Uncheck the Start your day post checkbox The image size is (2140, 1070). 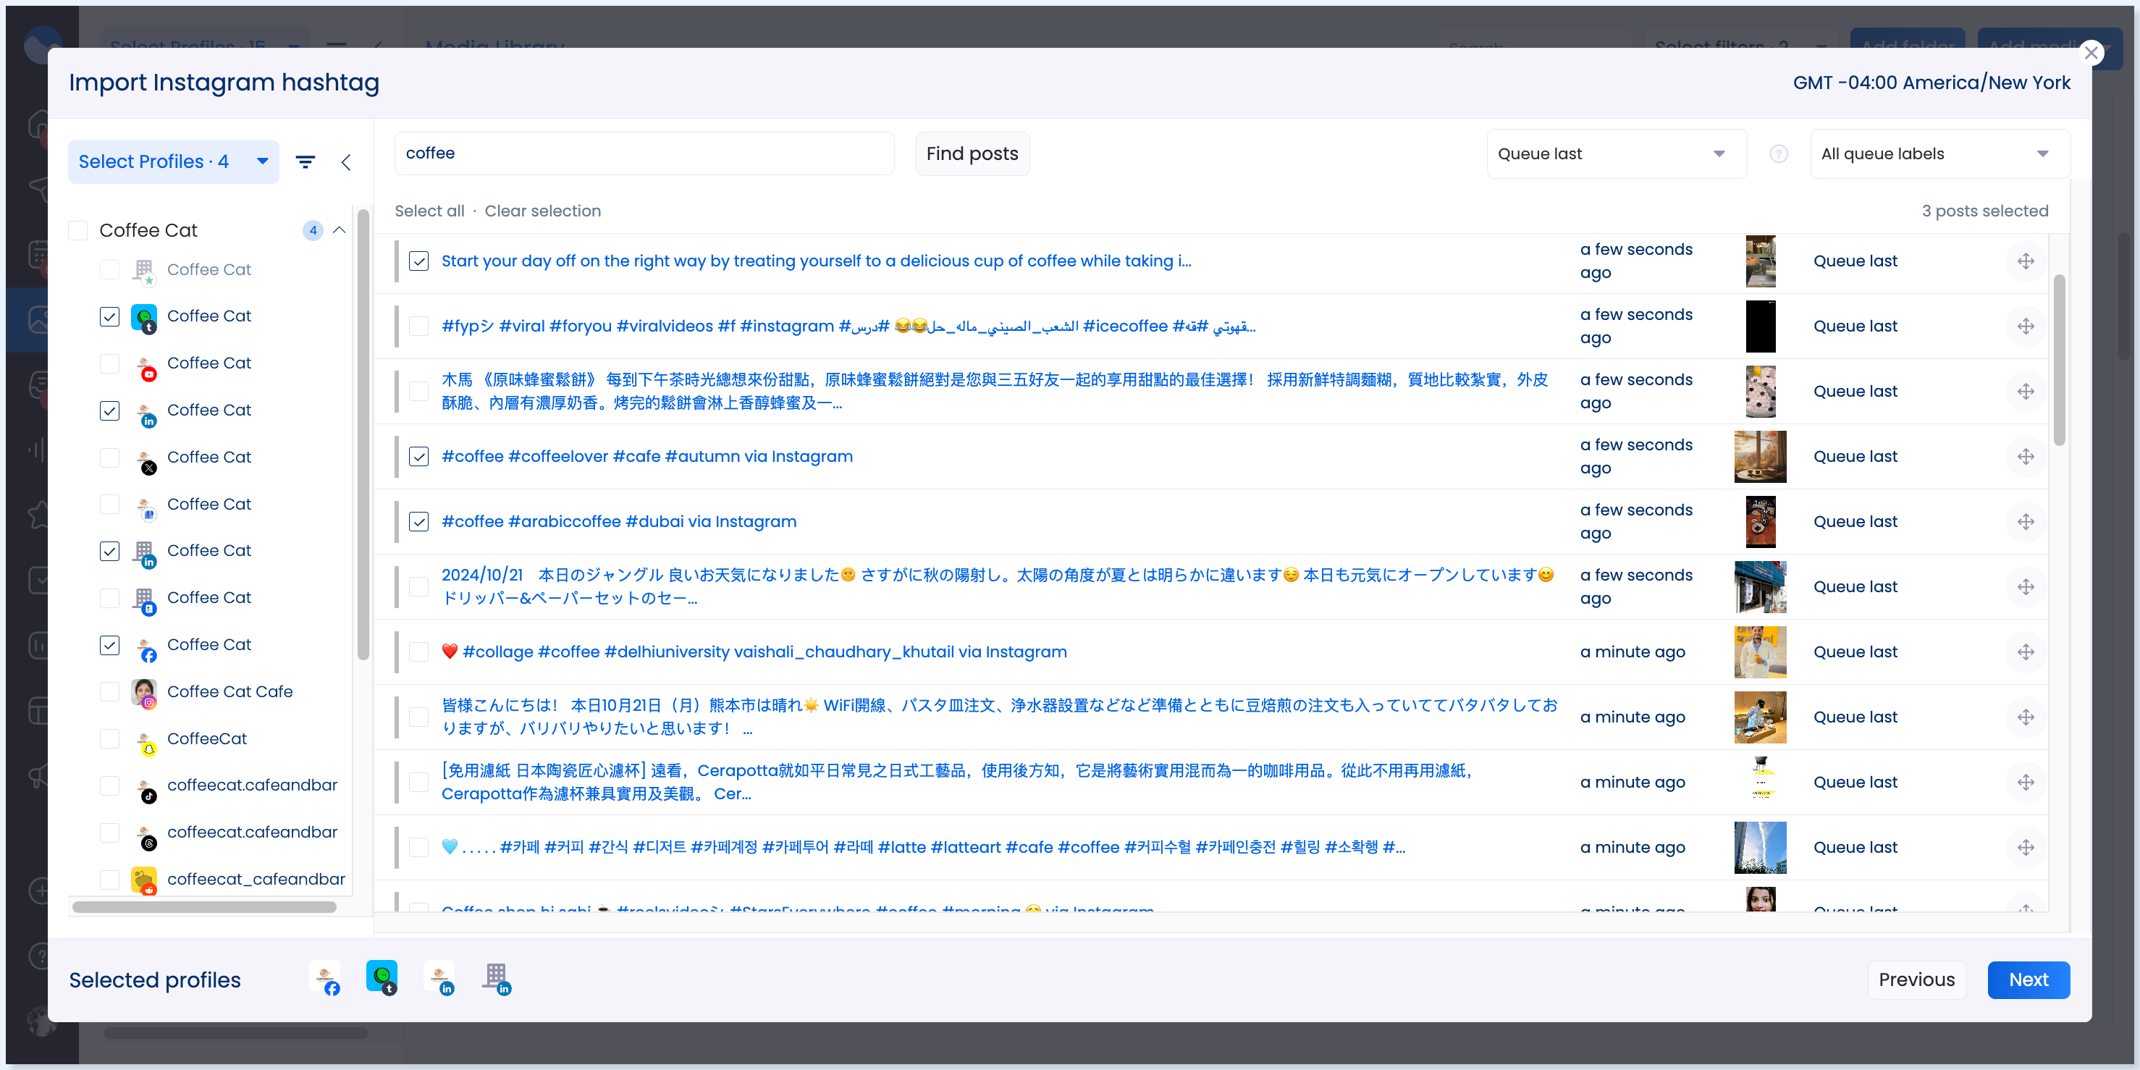(418, 261)
